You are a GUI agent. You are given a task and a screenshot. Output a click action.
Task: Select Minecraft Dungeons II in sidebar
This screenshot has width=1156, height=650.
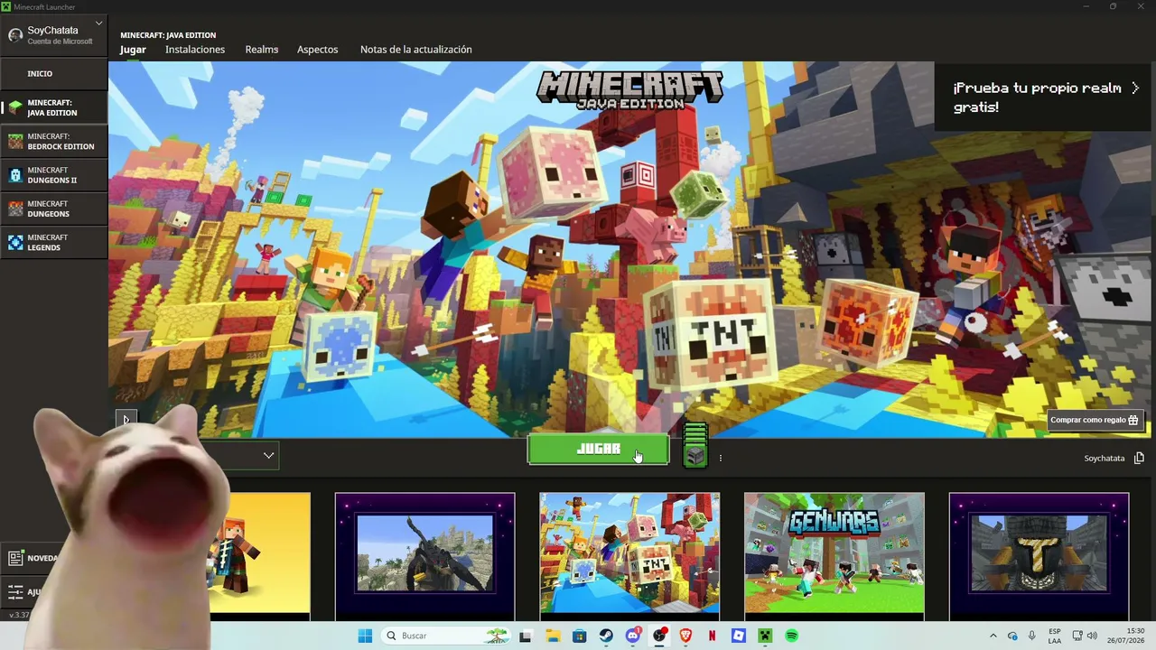click(x=54, y=175)
